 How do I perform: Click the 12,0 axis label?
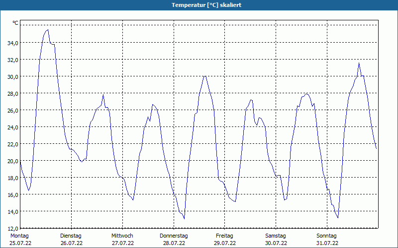pos(13,229)
